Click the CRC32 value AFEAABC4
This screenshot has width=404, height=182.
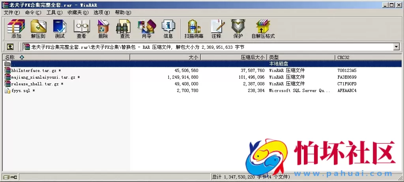347,90
